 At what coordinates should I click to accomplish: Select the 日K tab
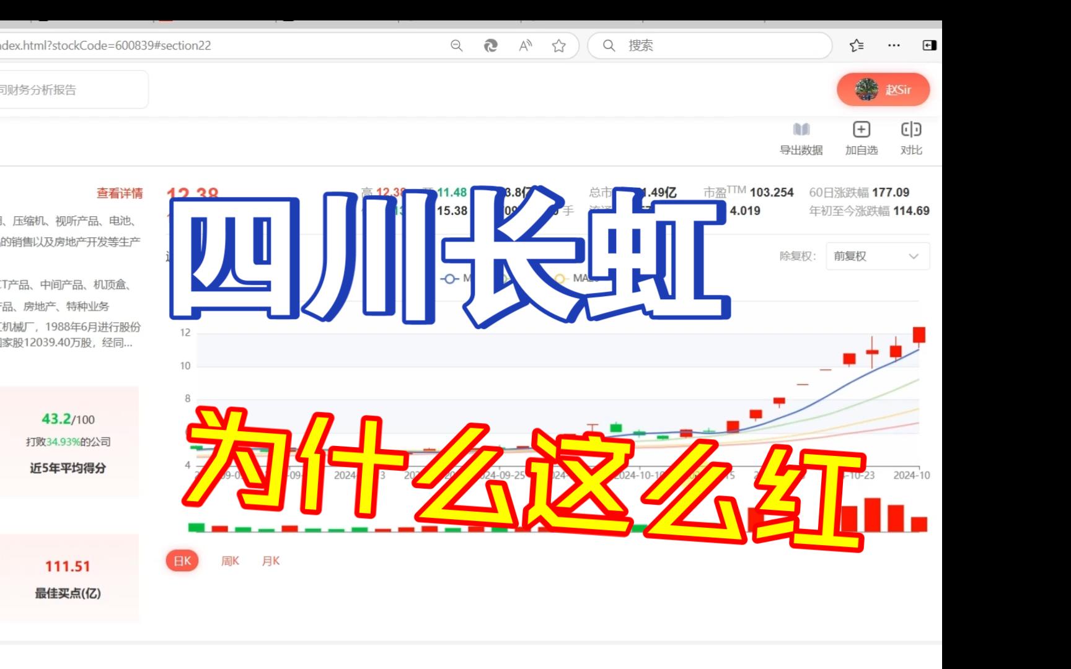(182, 561)
